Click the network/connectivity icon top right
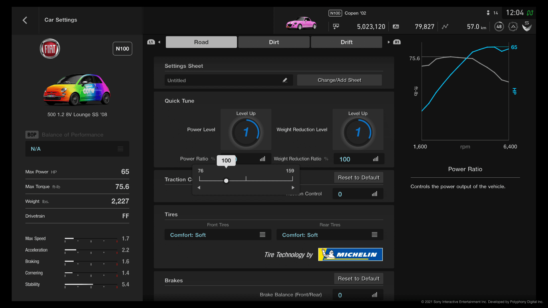This screenshot has height=308, width=548. point(530,13)
